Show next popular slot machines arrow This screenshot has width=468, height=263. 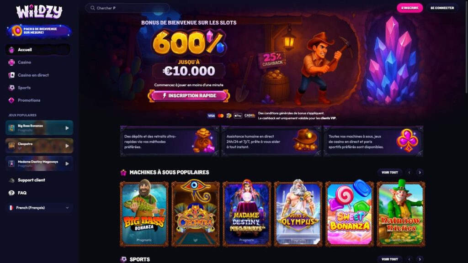click(x=420, y=172)
